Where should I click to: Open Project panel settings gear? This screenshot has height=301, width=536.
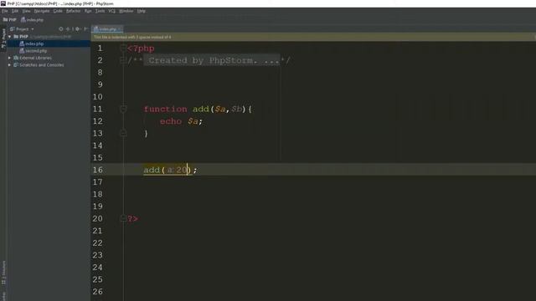point(77,29)
